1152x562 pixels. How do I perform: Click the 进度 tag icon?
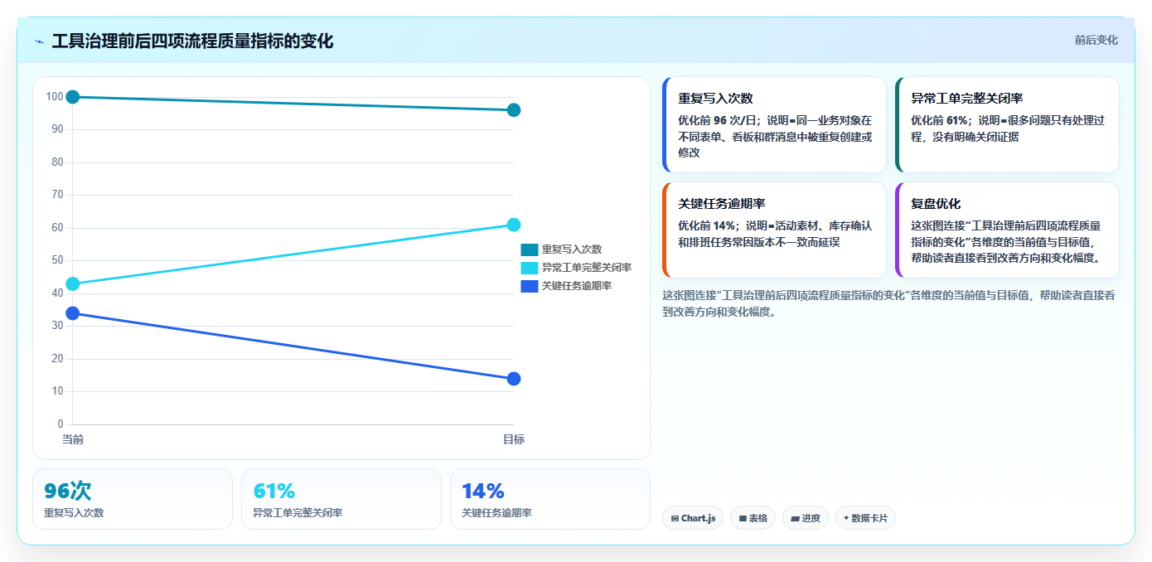pyautogui.click(x=795, y=518)
